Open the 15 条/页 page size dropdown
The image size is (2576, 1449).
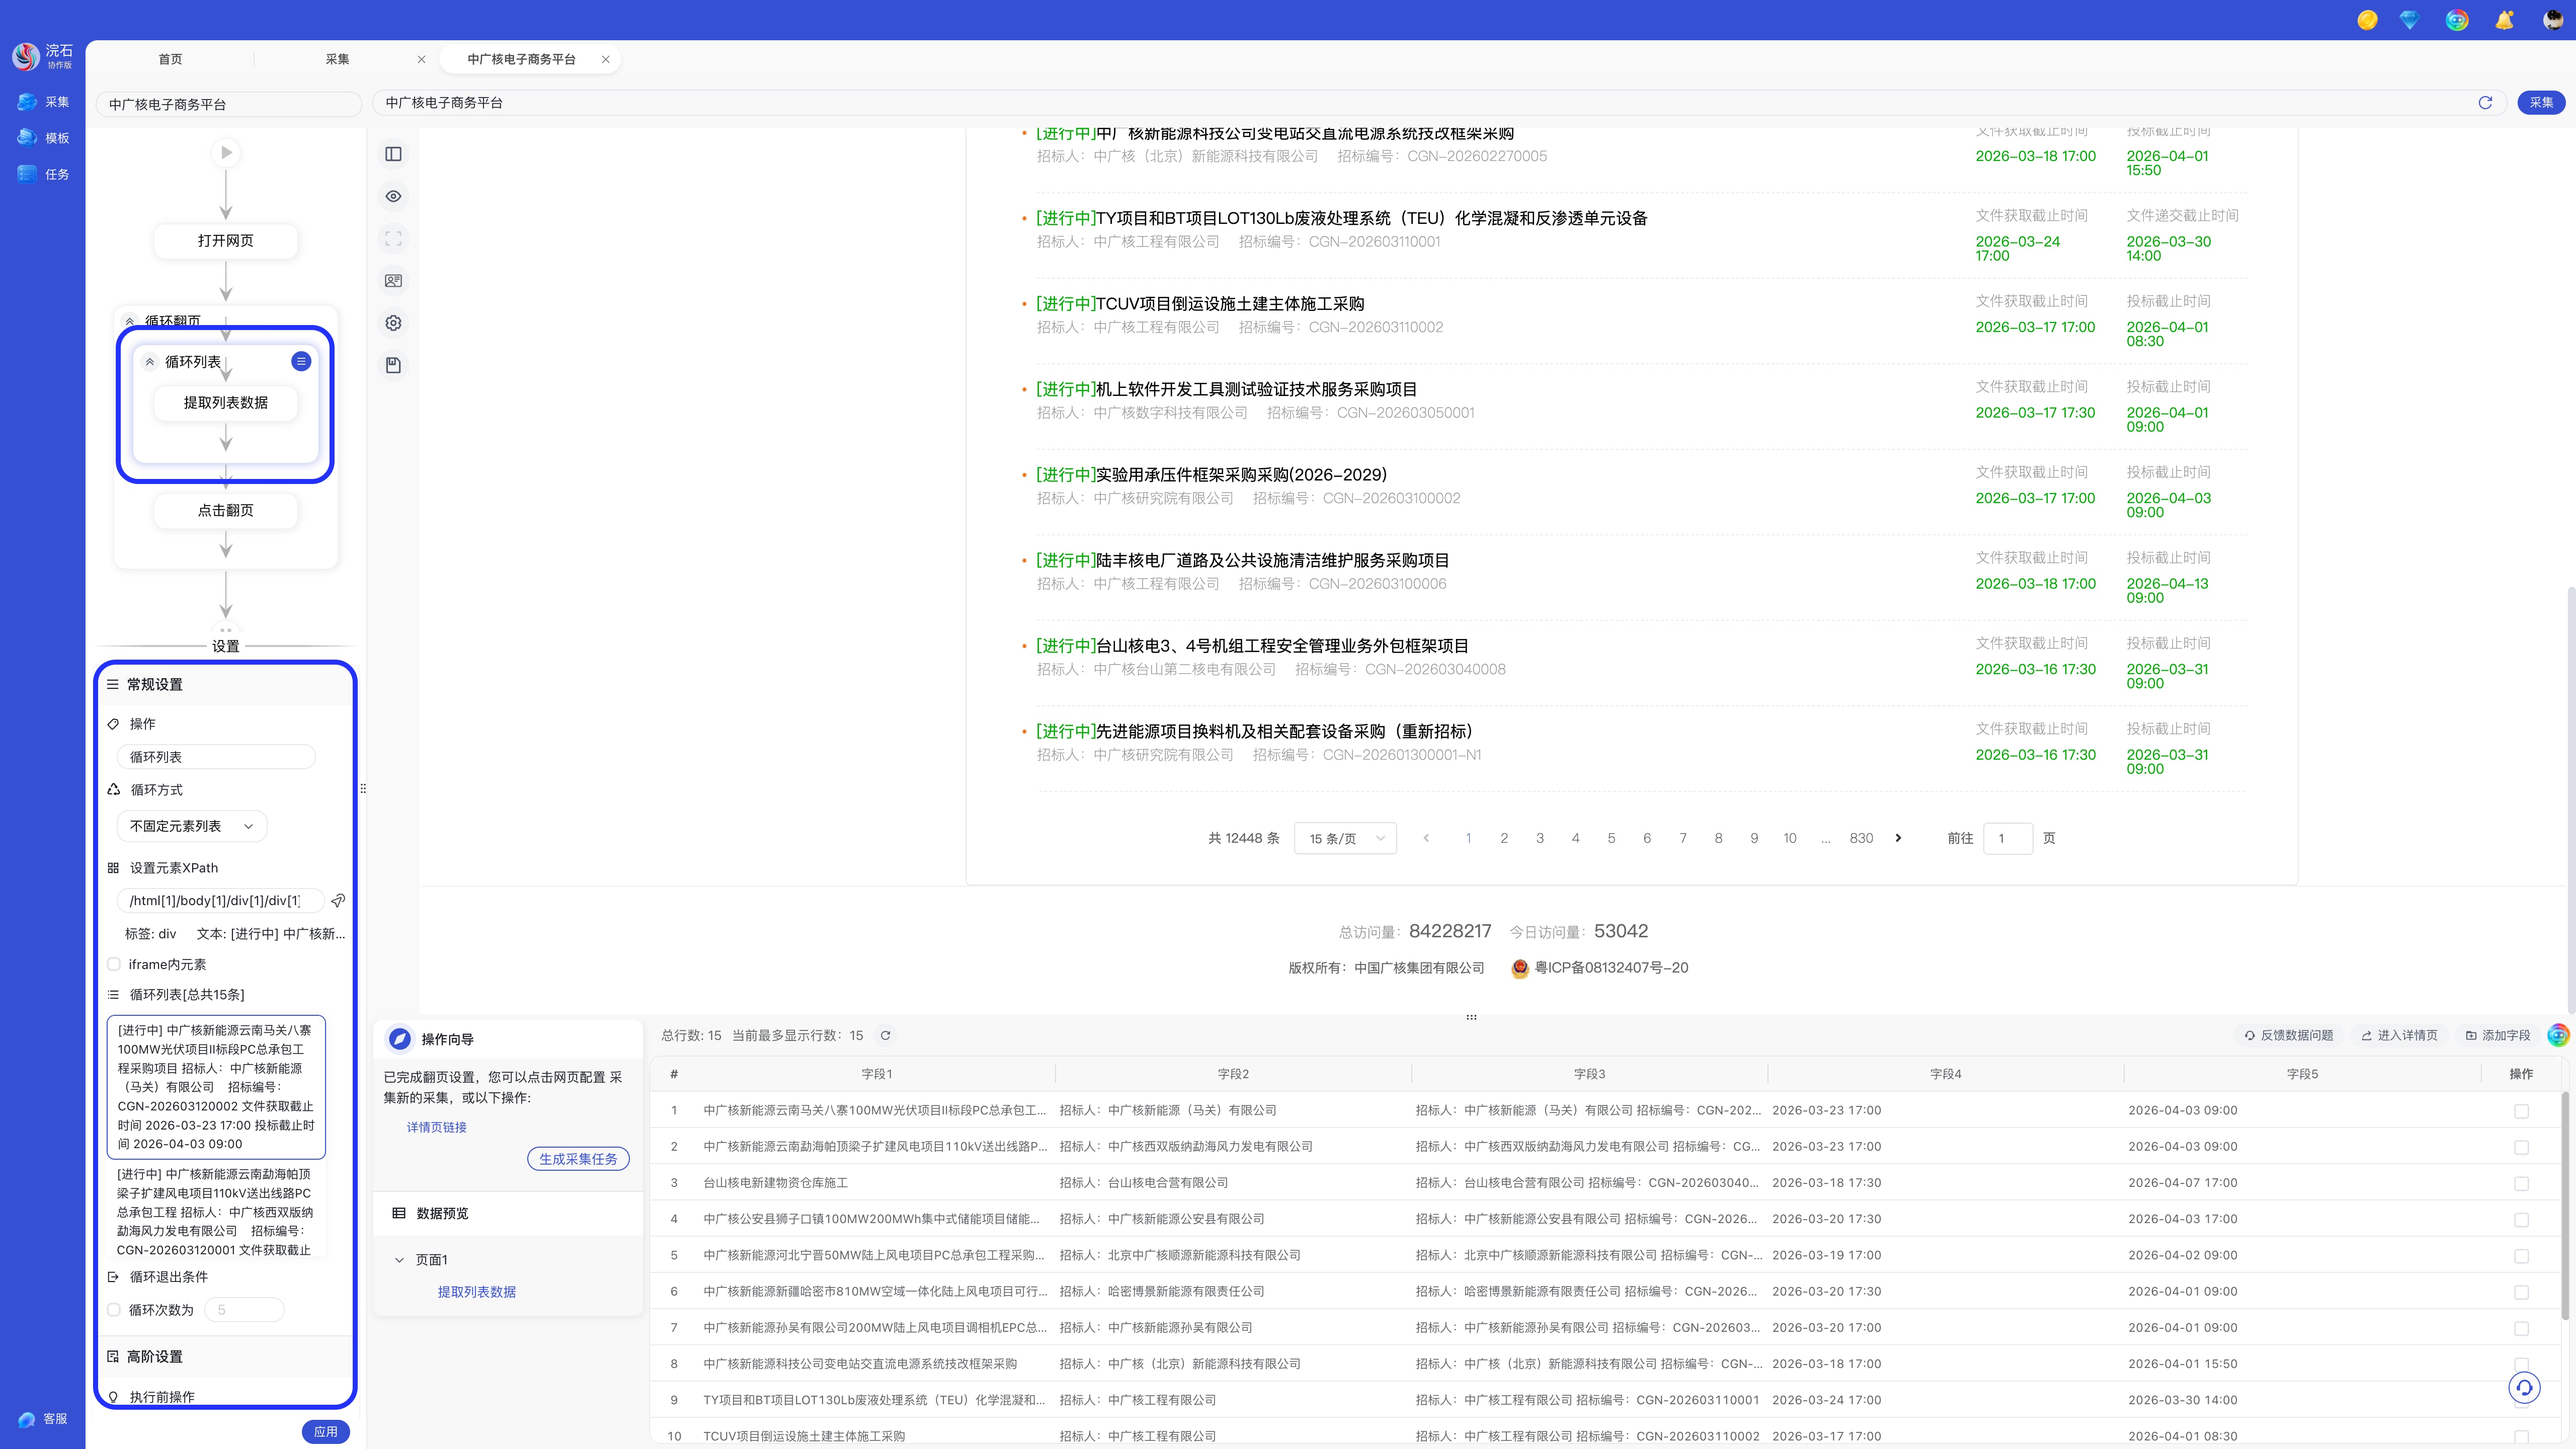(x=1344, y=838)
